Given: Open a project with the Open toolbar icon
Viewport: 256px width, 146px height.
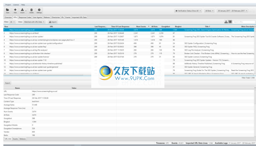Looking at the screenshot, I should point(7,11).
